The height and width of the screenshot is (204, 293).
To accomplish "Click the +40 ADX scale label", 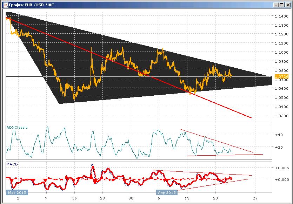I will (279, 135).
